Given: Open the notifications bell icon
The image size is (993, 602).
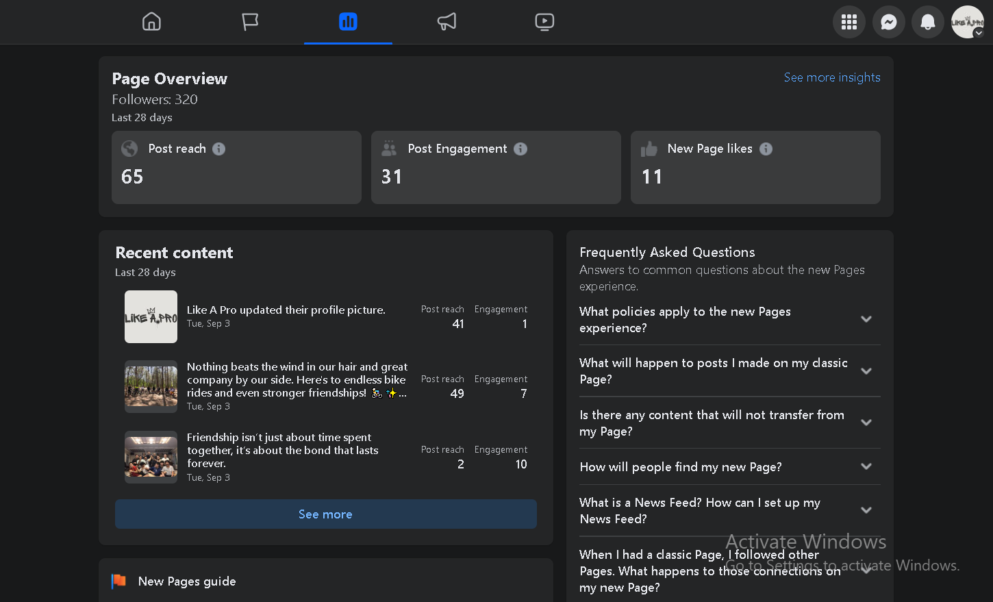Looking at the screenshot, I should pyautogui.click(x=928, y=23).
